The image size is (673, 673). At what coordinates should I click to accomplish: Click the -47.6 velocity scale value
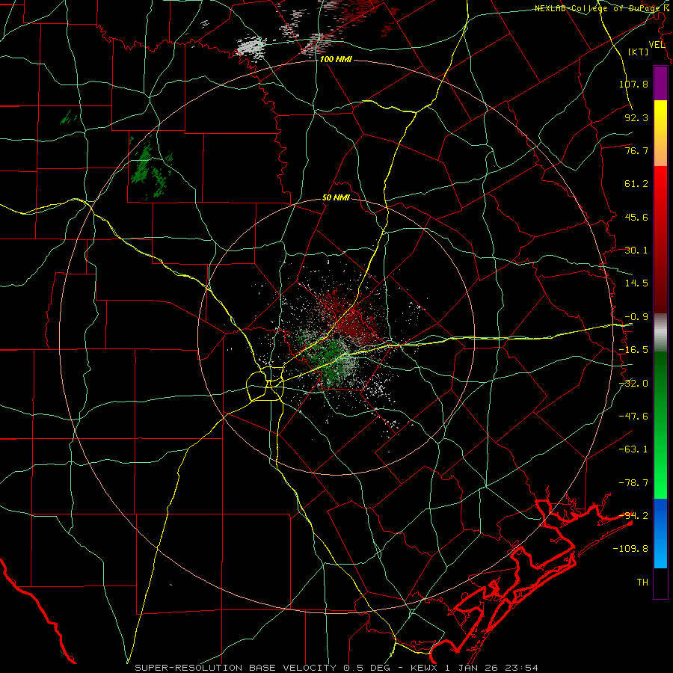(633, 417)
